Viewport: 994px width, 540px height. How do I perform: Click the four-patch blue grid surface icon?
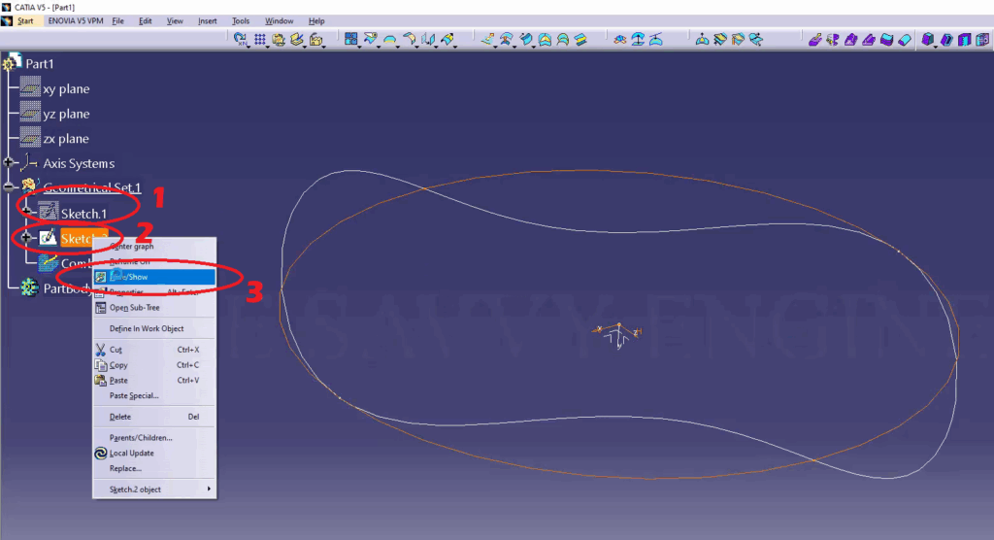pos(350,40)
